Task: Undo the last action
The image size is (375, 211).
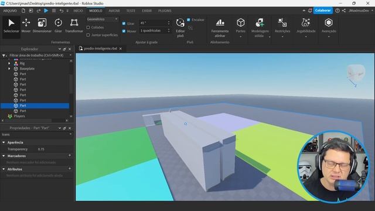Action: 62,11
